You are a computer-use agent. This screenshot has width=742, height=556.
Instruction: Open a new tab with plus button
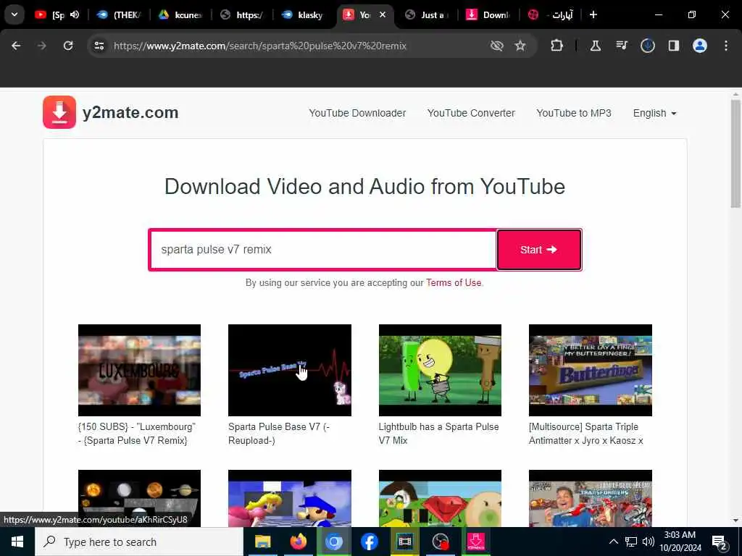pyautogui.click(x=593, y=14)
